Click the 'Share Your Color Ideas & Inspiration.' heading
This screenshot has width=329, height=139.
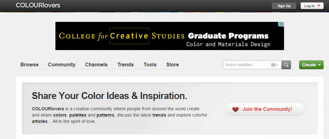[x=109, y=96]
